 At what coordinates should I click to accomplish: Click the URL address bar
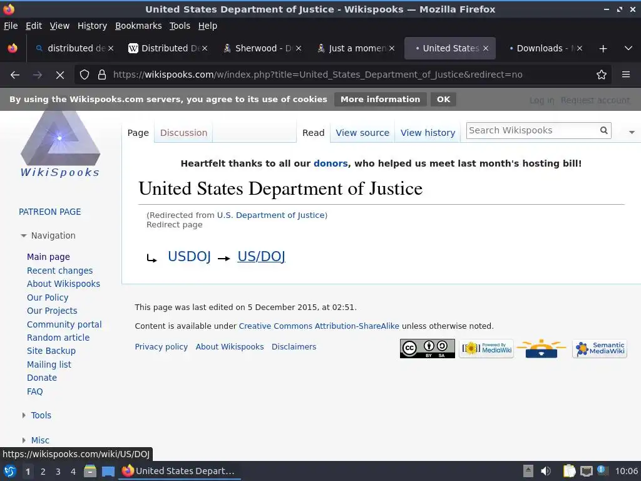click(344, 75)
